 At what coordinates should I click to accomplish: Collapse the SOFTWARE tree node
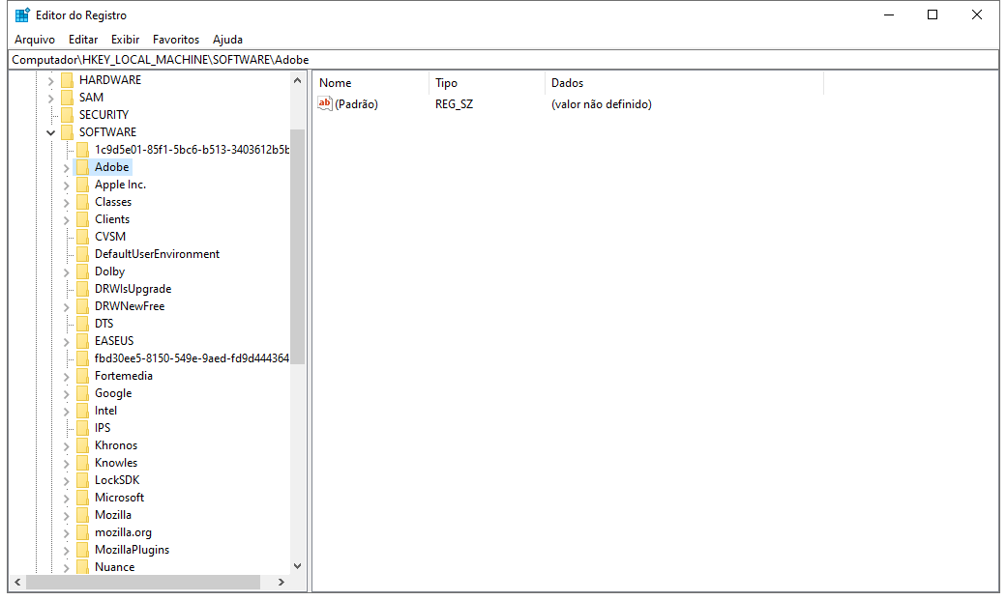[x=50, y=132]
